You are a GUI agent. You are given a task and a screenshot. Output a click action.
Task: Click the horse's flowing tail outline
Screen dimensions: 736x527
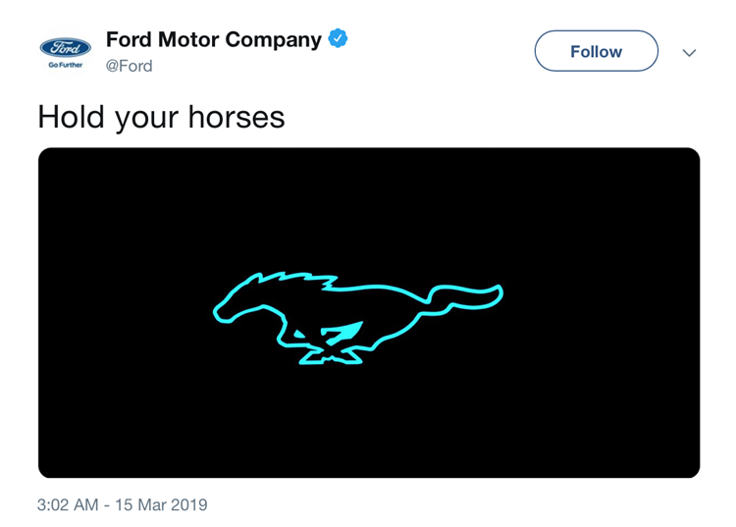coord(465,298)
